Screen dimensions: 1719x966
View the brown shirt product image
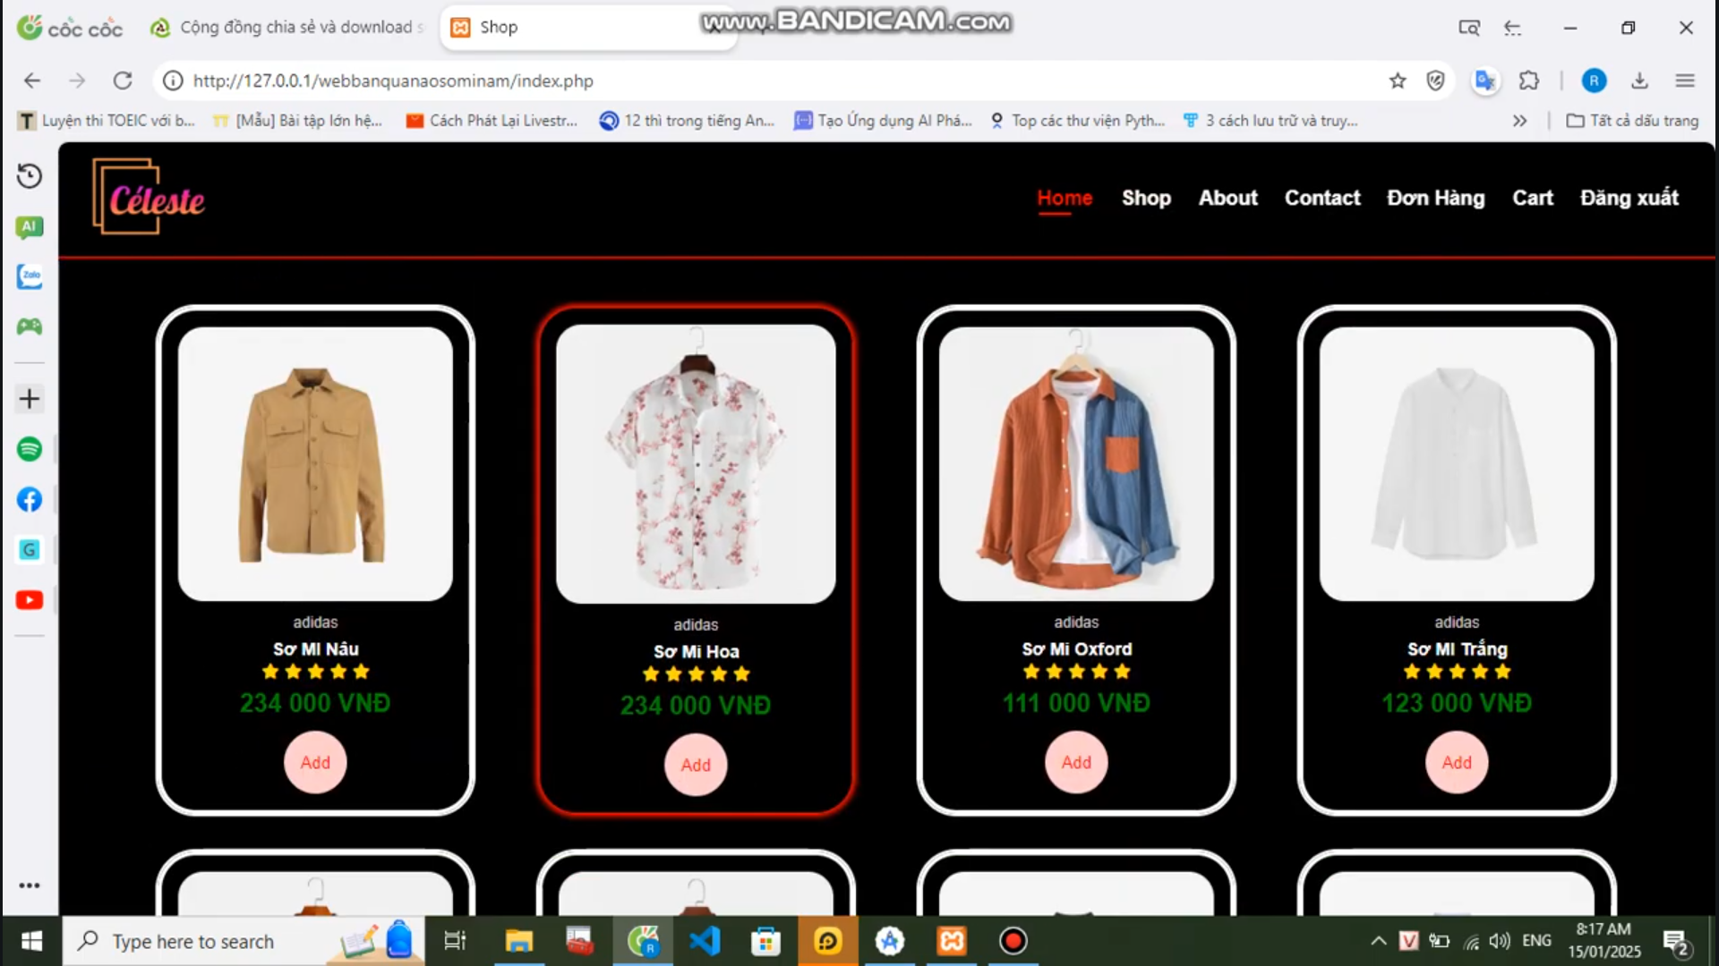pos(315,463)
